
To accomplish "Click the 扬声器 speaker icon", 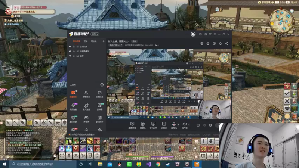I will point(184,125).
